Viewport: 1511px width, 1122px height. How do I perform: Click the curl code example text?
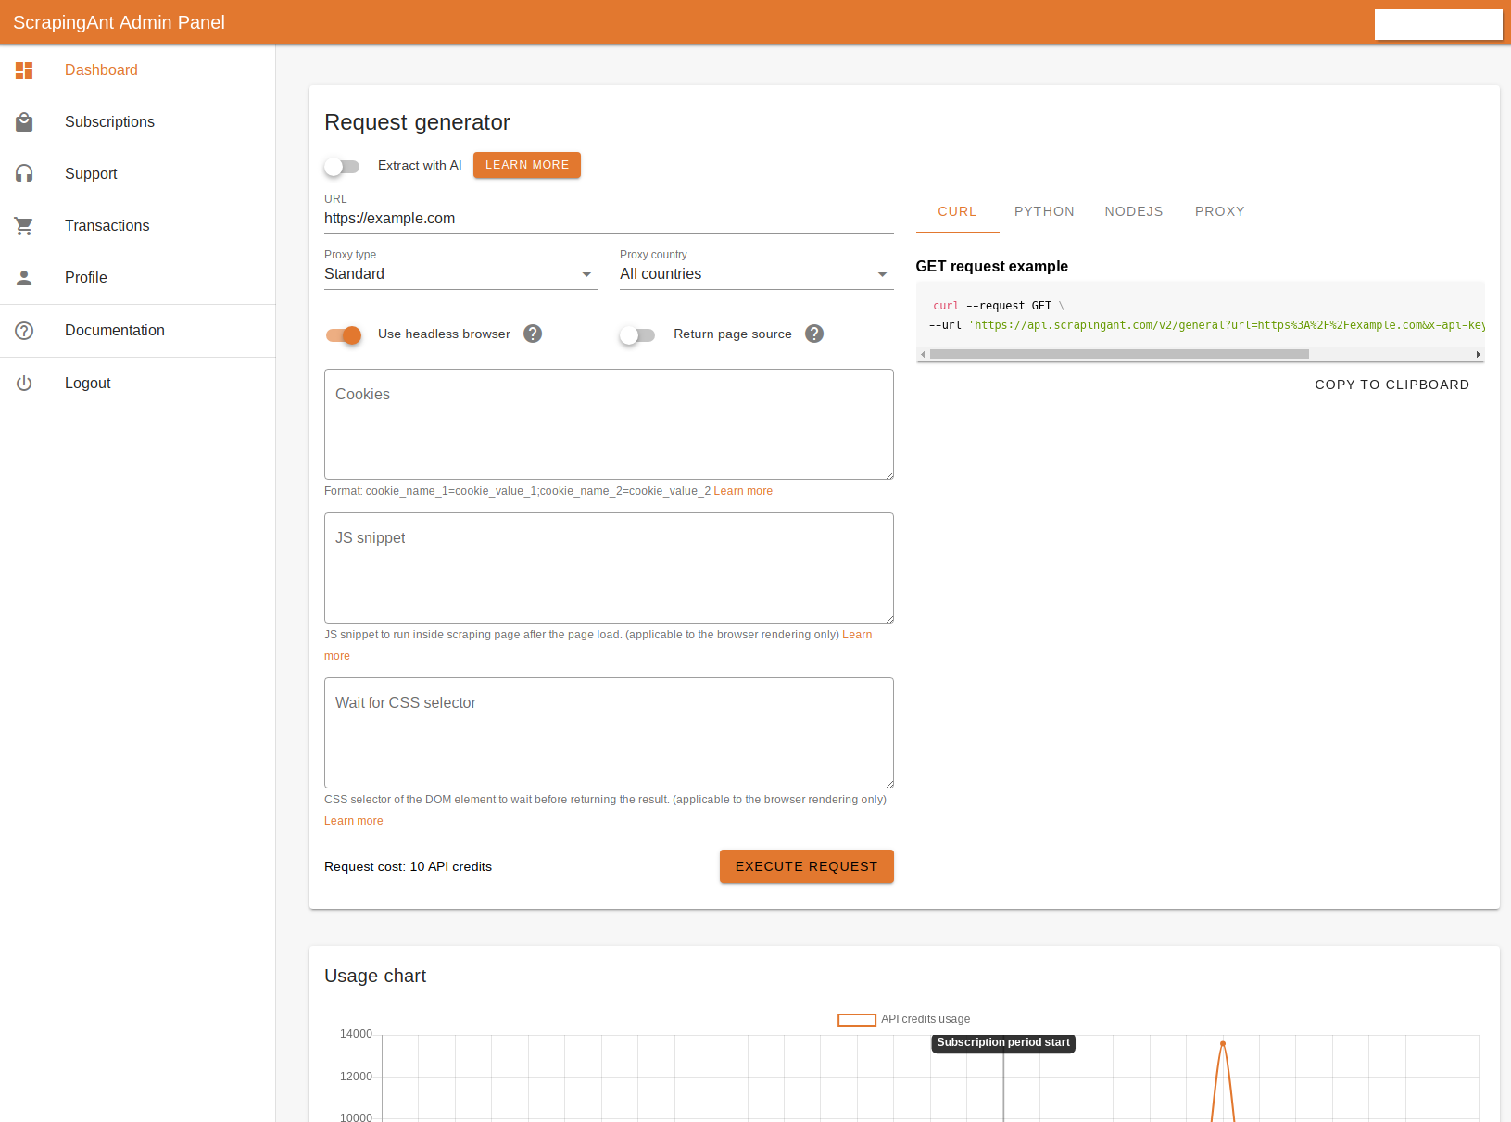[1201, 315]
